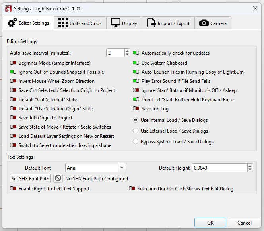Viewport: 264px width, 231px height.
Task: Switch to the Display tab
Action: click(x=124, y=23)
